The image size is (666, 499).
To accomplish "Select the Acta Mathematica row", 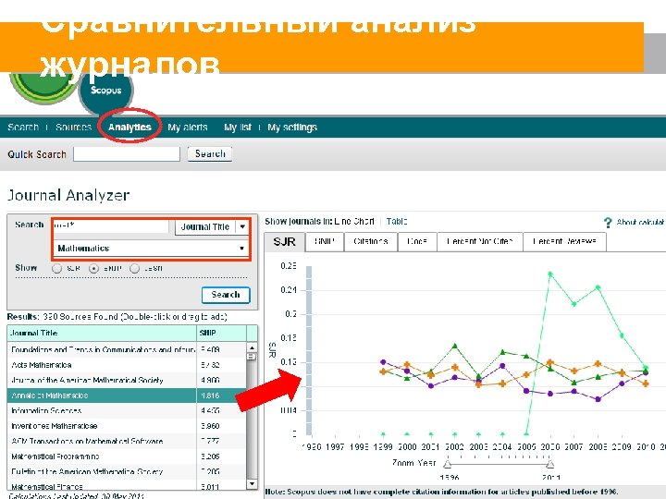I will (127, 365).
